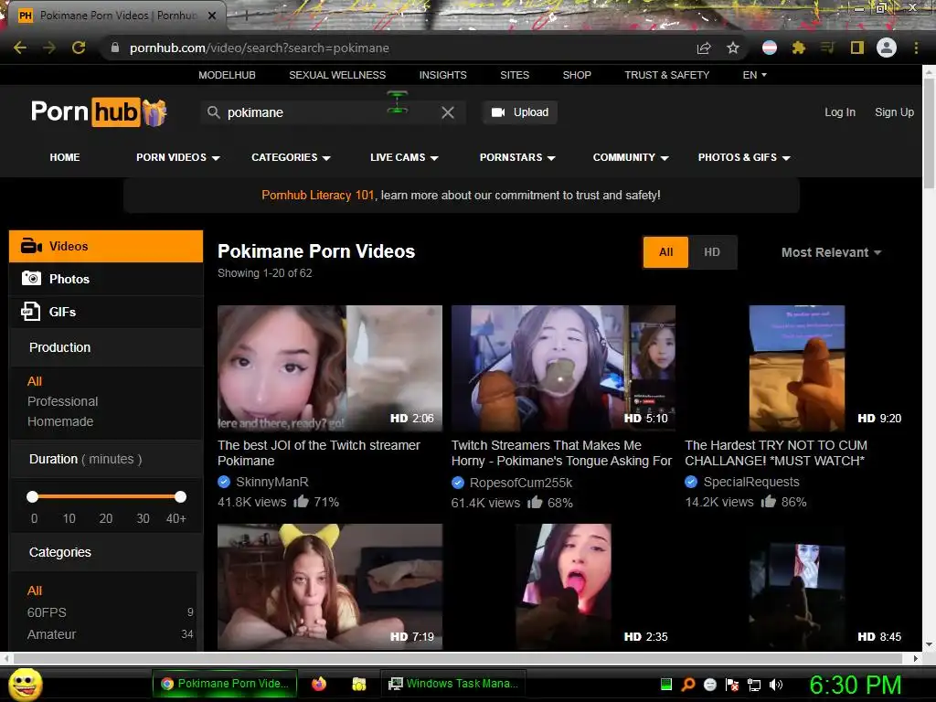Filter Production by Professional
This screenshot has width=936, height=702.
coord(63,401)
